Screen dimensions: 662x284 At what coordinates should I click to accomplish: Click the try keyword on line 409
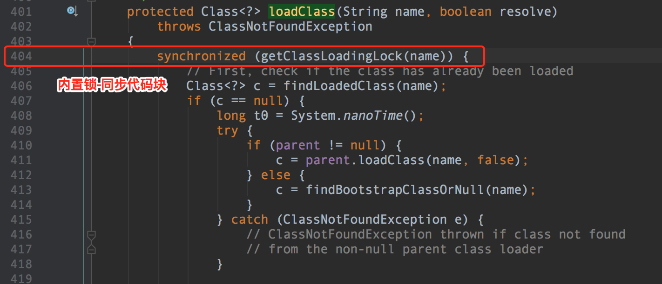[227, 130]
